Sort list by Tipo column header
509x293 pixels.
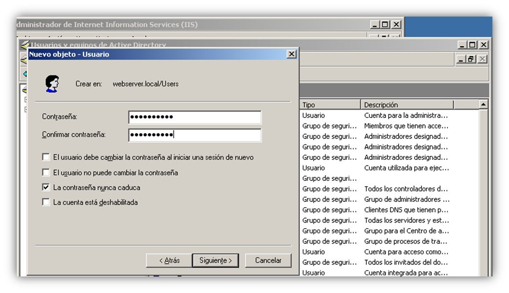[330, 105]
